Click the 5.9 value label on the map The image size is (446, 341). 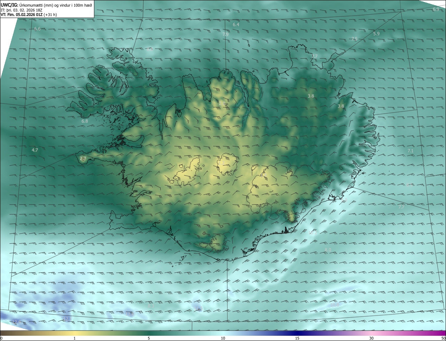(376, 33)
